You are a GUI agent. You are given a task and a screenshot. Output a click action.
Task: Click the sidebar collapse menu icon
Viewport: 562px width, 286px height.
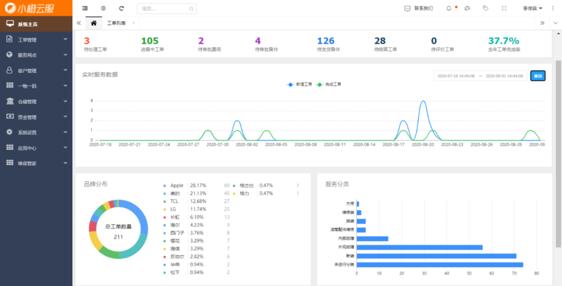click(85, 8)
